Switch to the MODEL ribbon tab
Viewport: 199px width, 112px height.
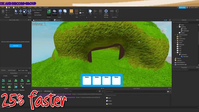click(30, 7)
